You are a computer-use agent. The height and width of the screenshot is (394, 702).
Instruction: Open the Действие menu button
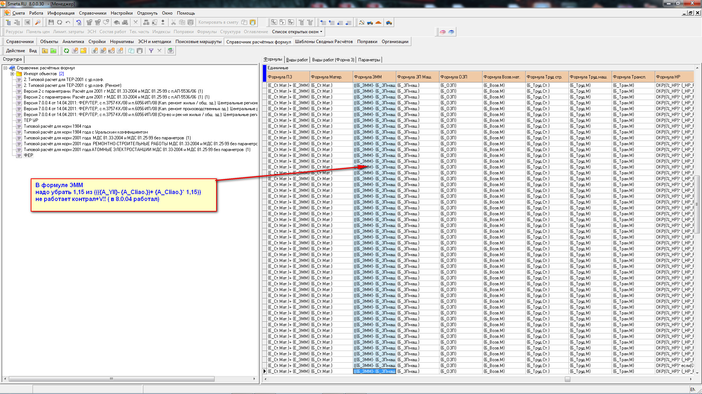click(15, 51)
